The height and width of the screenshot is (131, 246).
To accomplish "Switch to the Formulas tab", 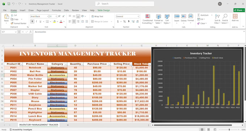I will [56, 10].
